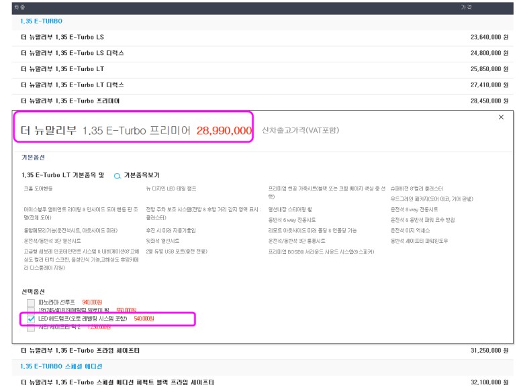This screenshot has width=519, height=389.
Task: Collapse the 1.35 E-Turbo 프리미어 list row
Action: 263,101
